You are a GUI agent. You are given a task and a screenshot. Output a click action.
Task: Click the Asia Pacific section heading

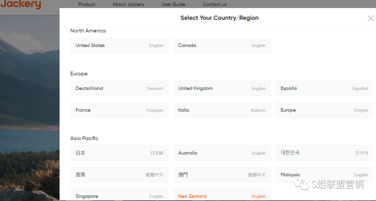click(84, 138)
